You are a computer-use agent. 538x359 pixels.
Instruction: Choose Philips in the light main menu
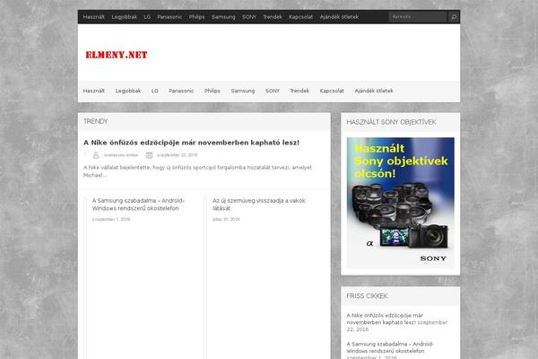click(x=212, y=91)
